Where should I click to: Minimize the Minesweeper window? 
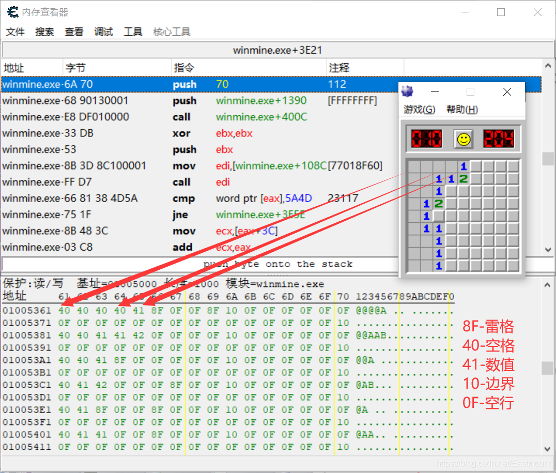pos(435,92)
